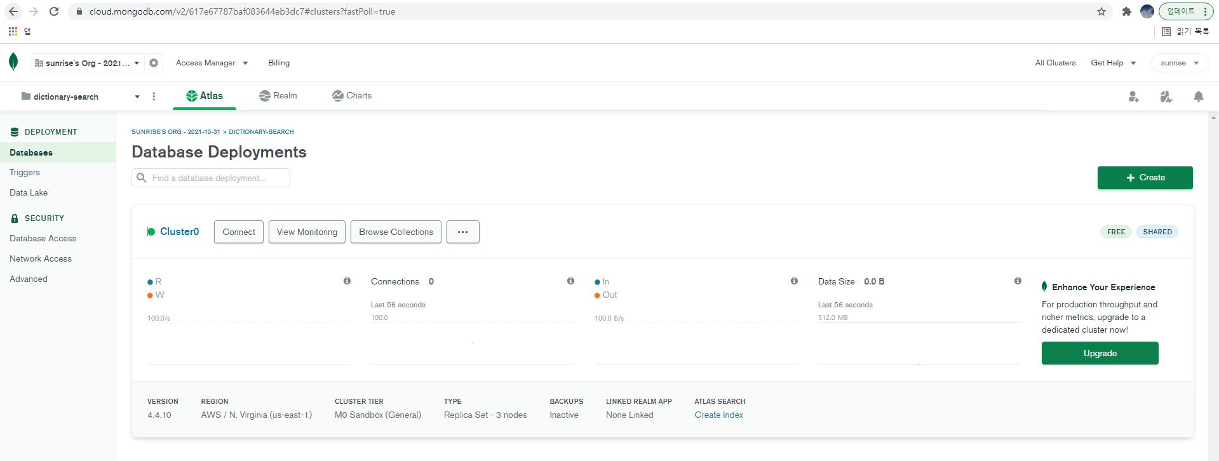
Task: Click the Chrome update button
Action: 1186,11
